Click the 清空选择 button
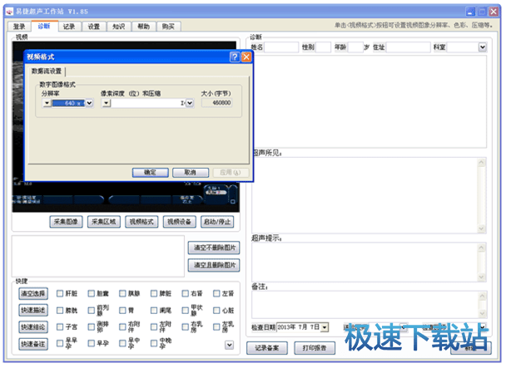506x368 pixels. click(33, 293)
